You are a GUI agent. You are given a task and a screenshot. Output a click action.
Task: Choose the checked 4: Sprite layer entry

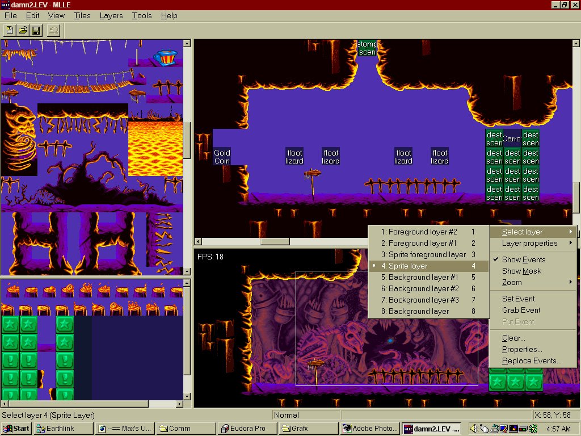428,266
